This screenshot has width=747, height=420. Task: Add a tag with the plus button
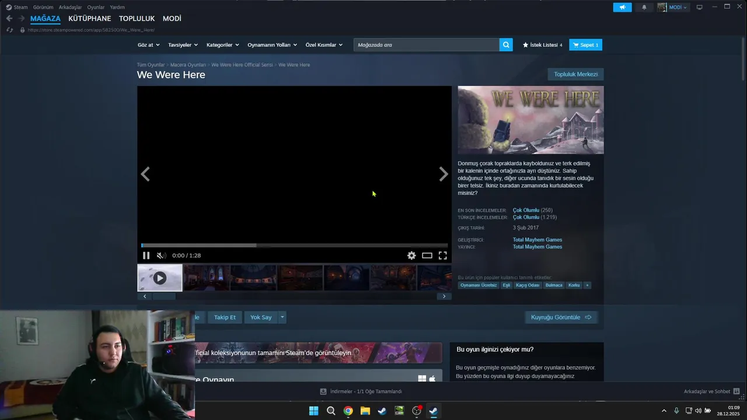[x=587, y=285]
